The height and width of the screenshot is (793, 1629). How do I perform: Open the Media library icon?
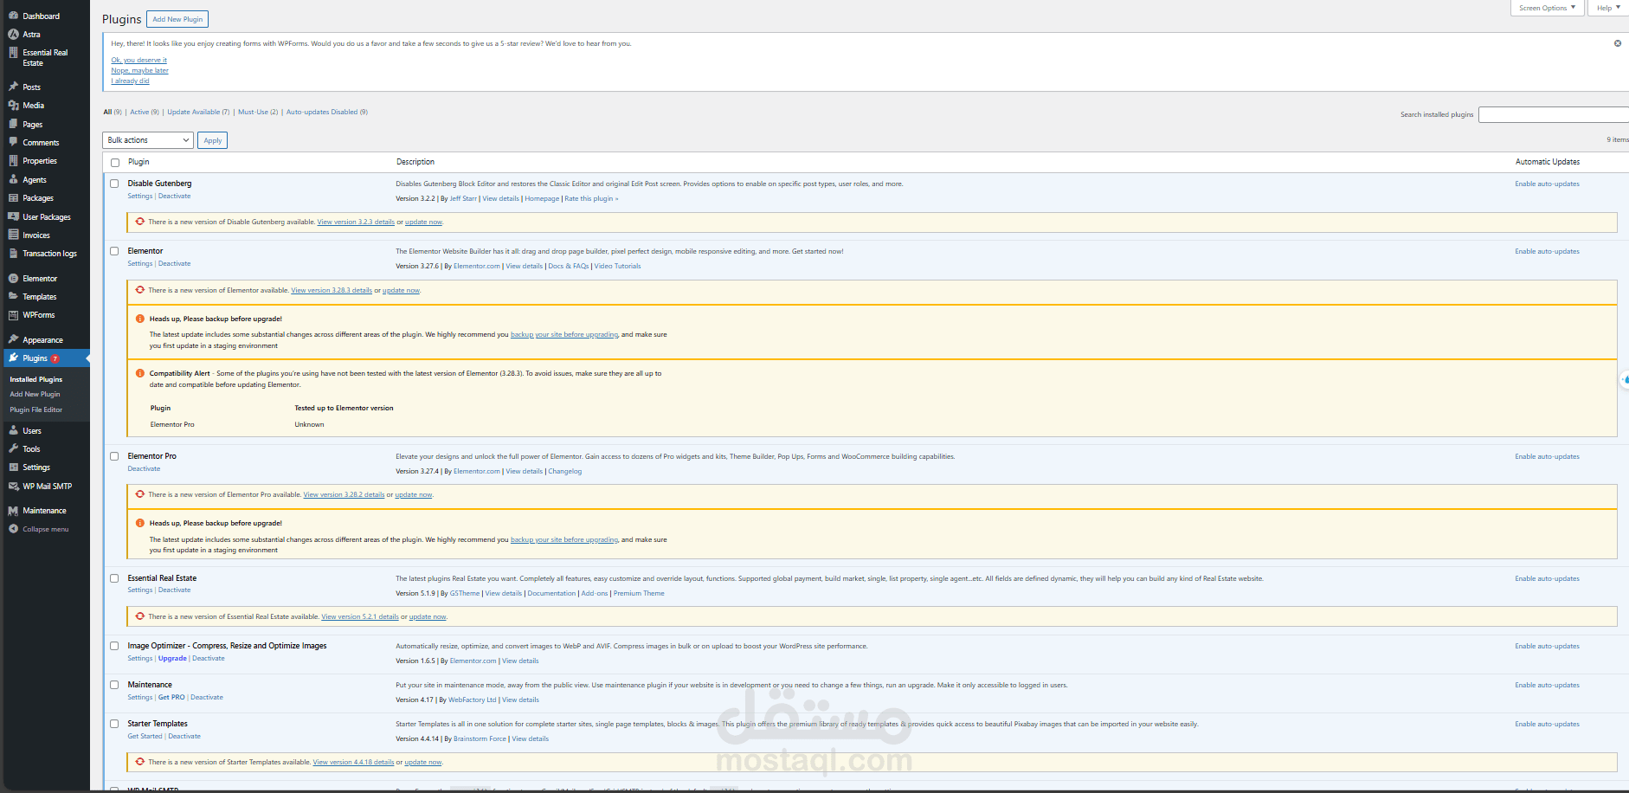(13, 106)
